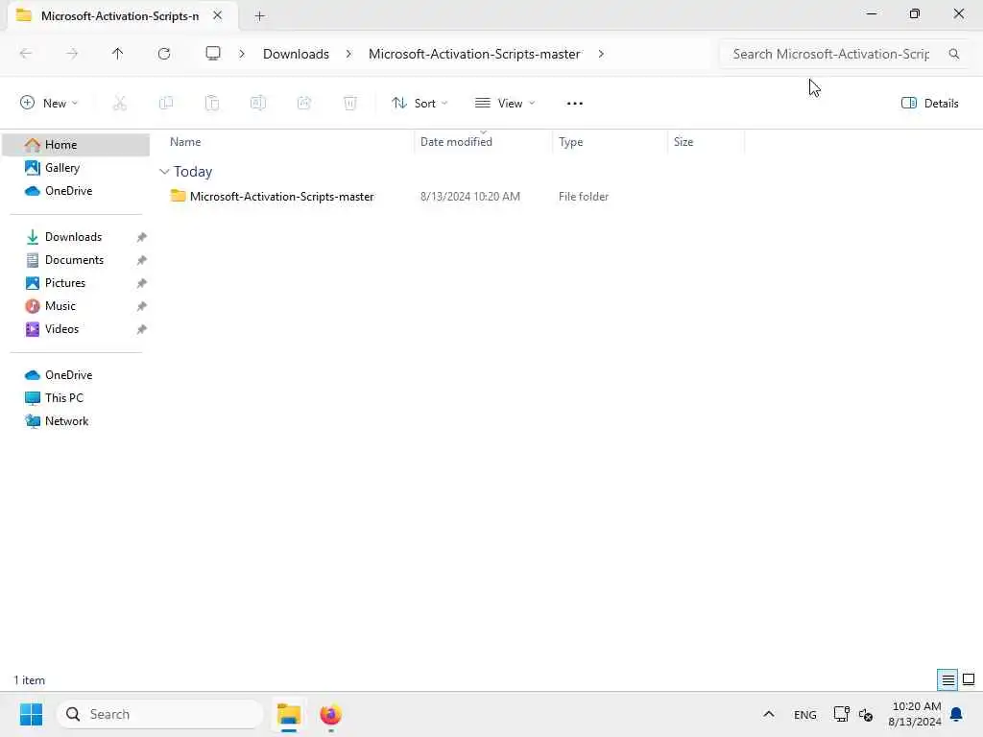The width and height of the screenshot is (983, 737).
Task: Select This PC in navigation pane
Action: 64,398
